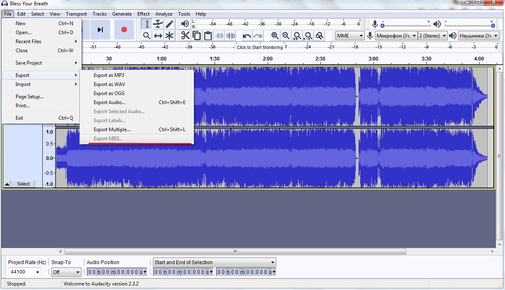The image size is (505, 290).
Task: Click New in the File menu
Action: [x=41, y=23]
